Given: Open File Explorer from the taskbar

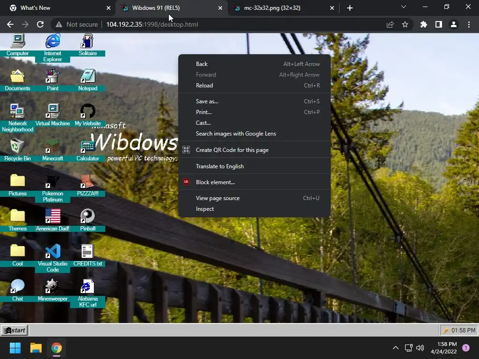Looking at the screenshot, I should click(x=36, y=348).
